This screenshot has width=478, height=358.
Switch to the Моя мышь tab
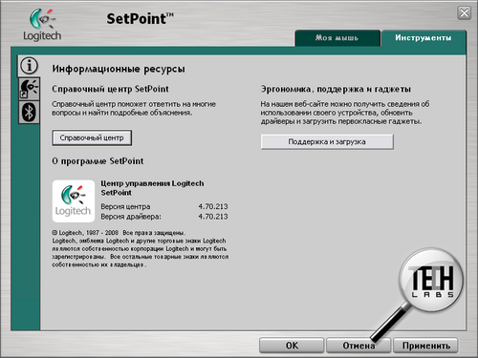tap(337, 38)
